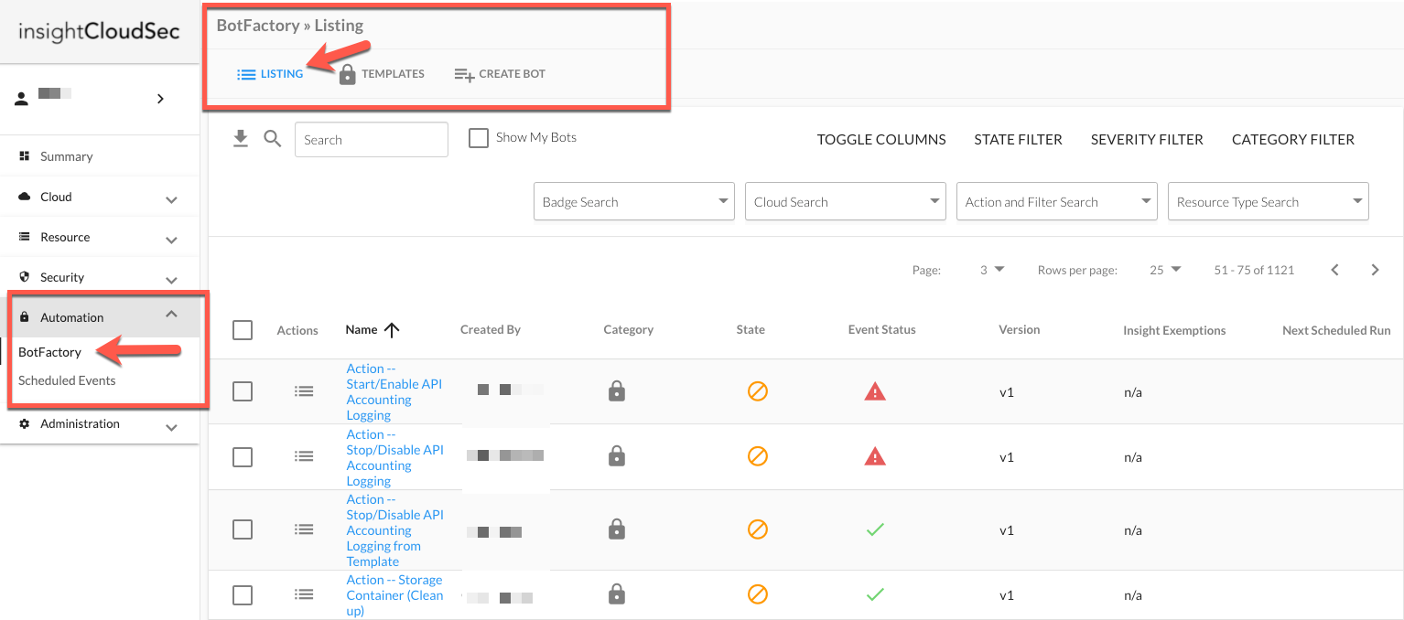
Task: Open actions menu for Logging from Template row
Action: pos(304,529)
